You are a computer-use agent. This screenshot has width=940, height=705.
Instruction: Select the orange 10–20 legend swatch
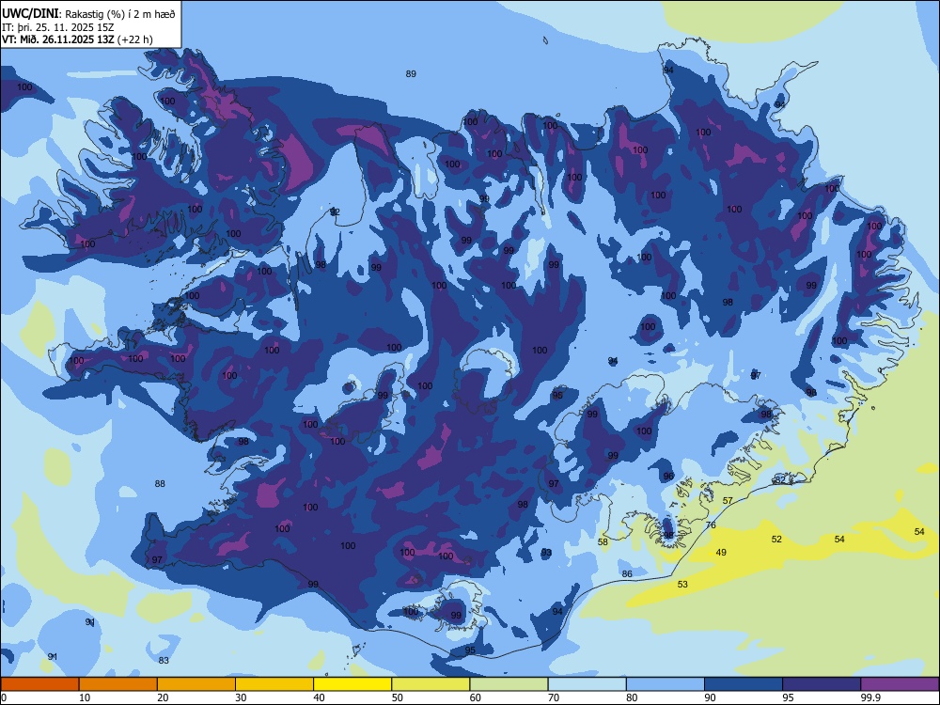coord(118,684)
